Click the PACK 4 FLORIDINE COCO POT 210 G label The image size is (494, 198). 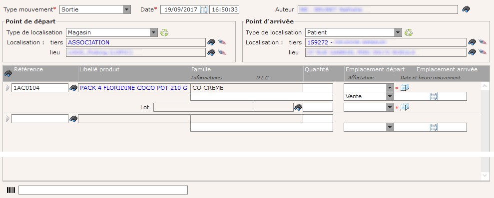click(x=133, y=88)
